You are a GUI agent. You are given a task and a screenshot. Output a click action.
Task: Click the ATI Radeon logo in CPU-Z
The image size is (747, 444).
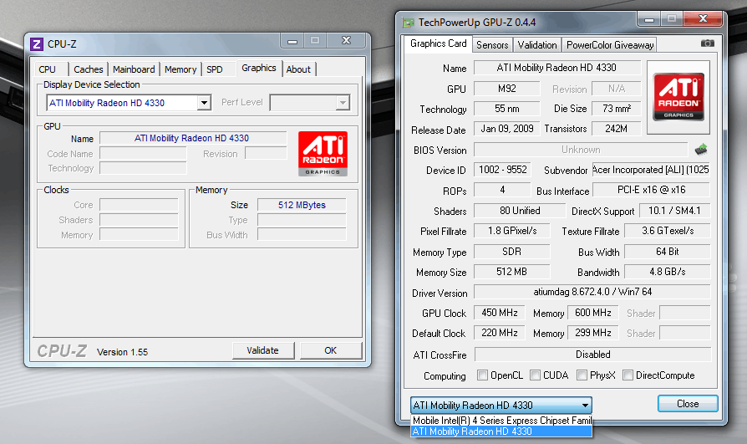[323, 154]
